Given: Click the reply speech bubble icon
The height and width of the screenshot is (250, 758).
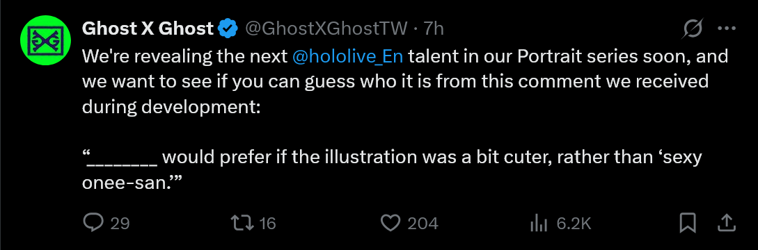Looking at the screenshot, I should (x=93, y=222).
